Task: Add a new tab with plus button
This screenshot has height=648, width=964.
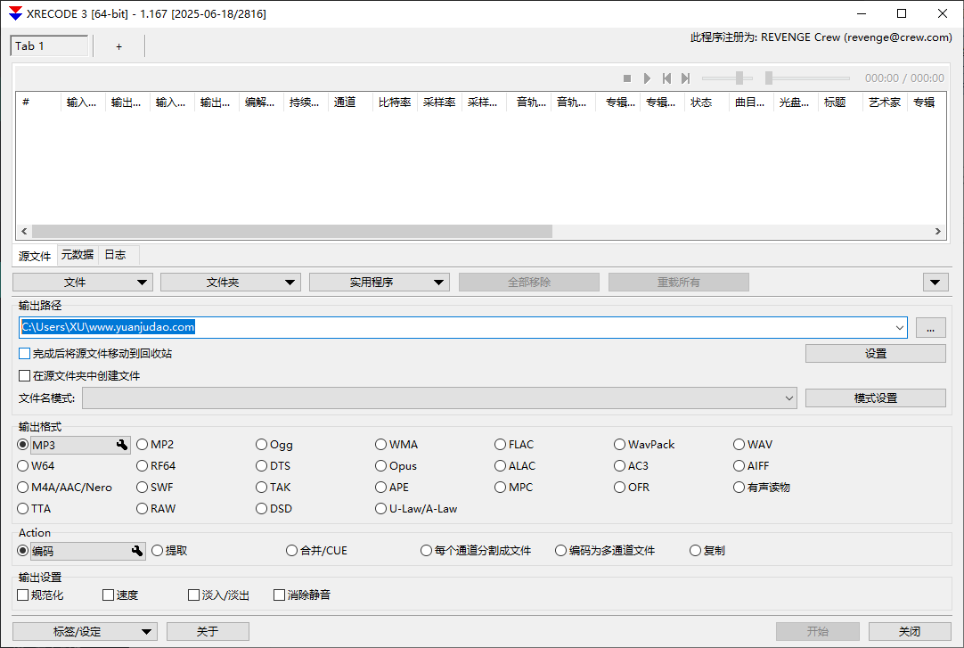Action: pyautogui.click(x=118, y=46)
